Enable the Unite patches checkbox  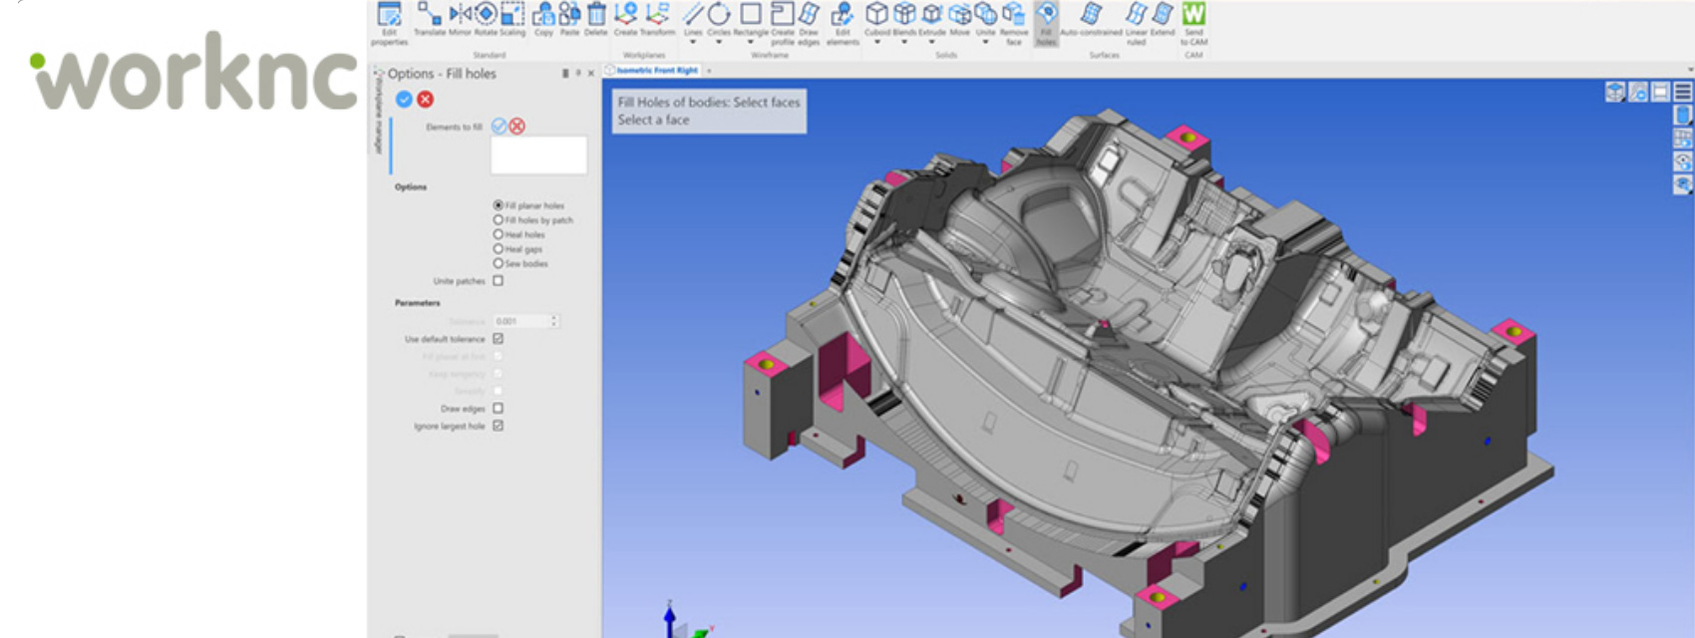(499, 281)
